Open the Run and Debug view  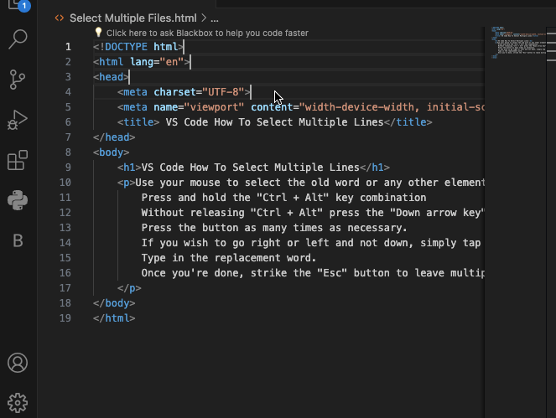coord(18,120)
